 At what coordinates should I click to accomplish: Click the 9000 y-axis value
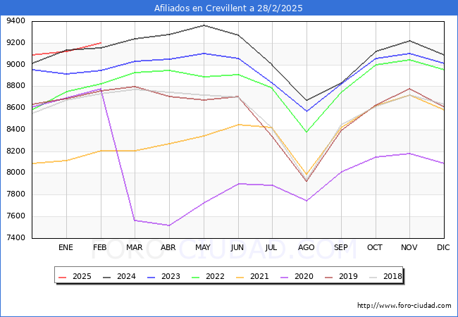pos(16,64)
